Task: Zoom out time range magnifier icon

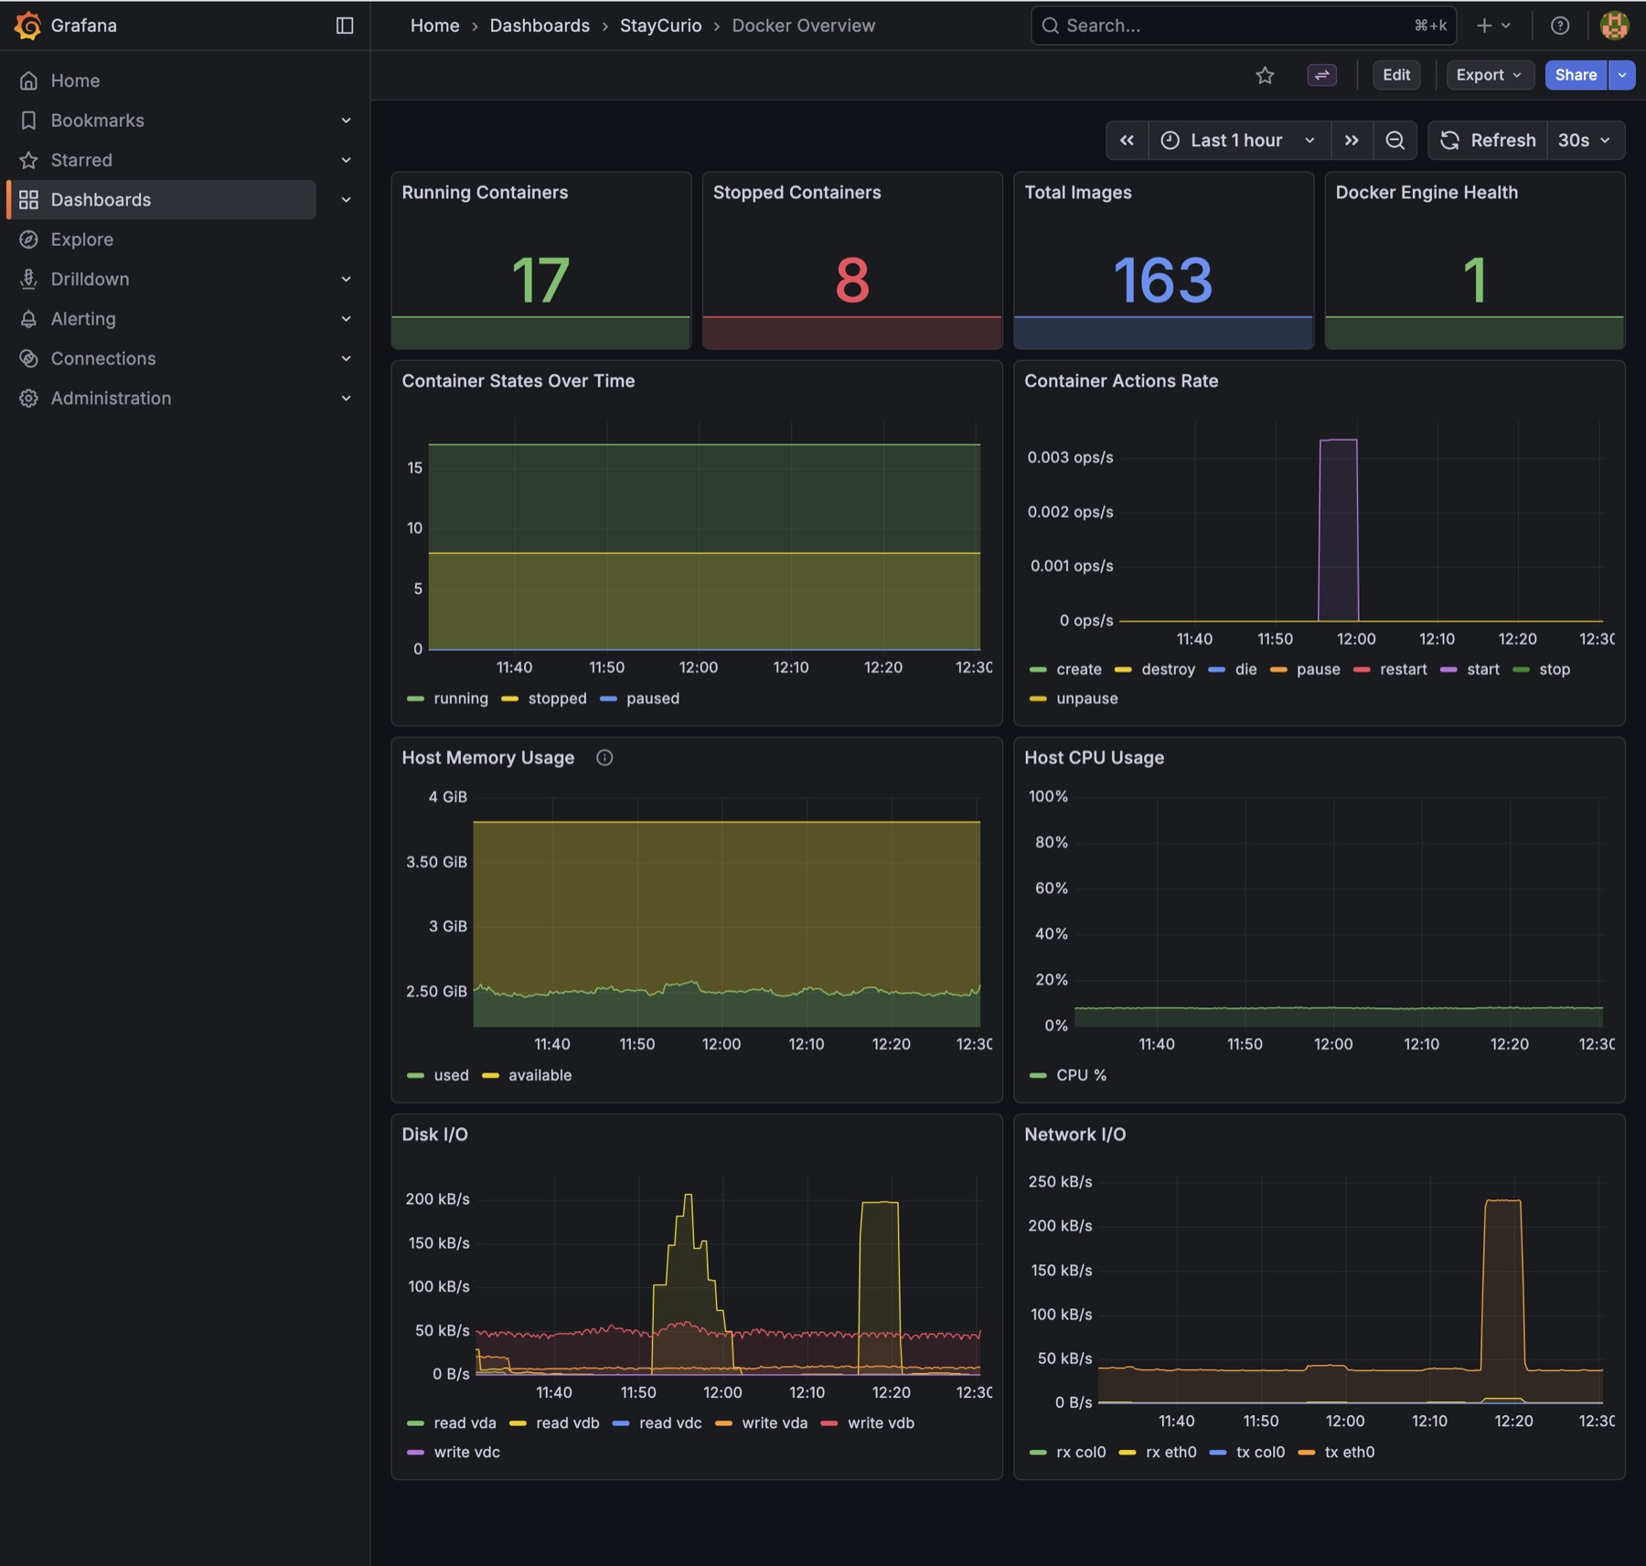Action: coord(1395,140)
